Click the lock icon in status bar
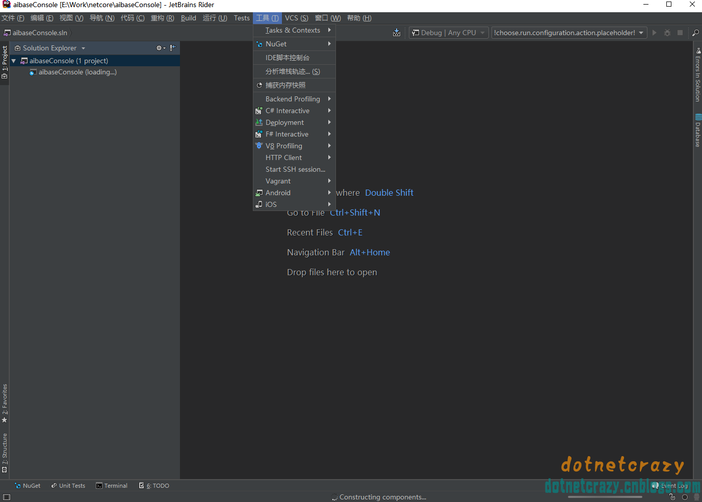The image size is (702, 502). (672, 497)
